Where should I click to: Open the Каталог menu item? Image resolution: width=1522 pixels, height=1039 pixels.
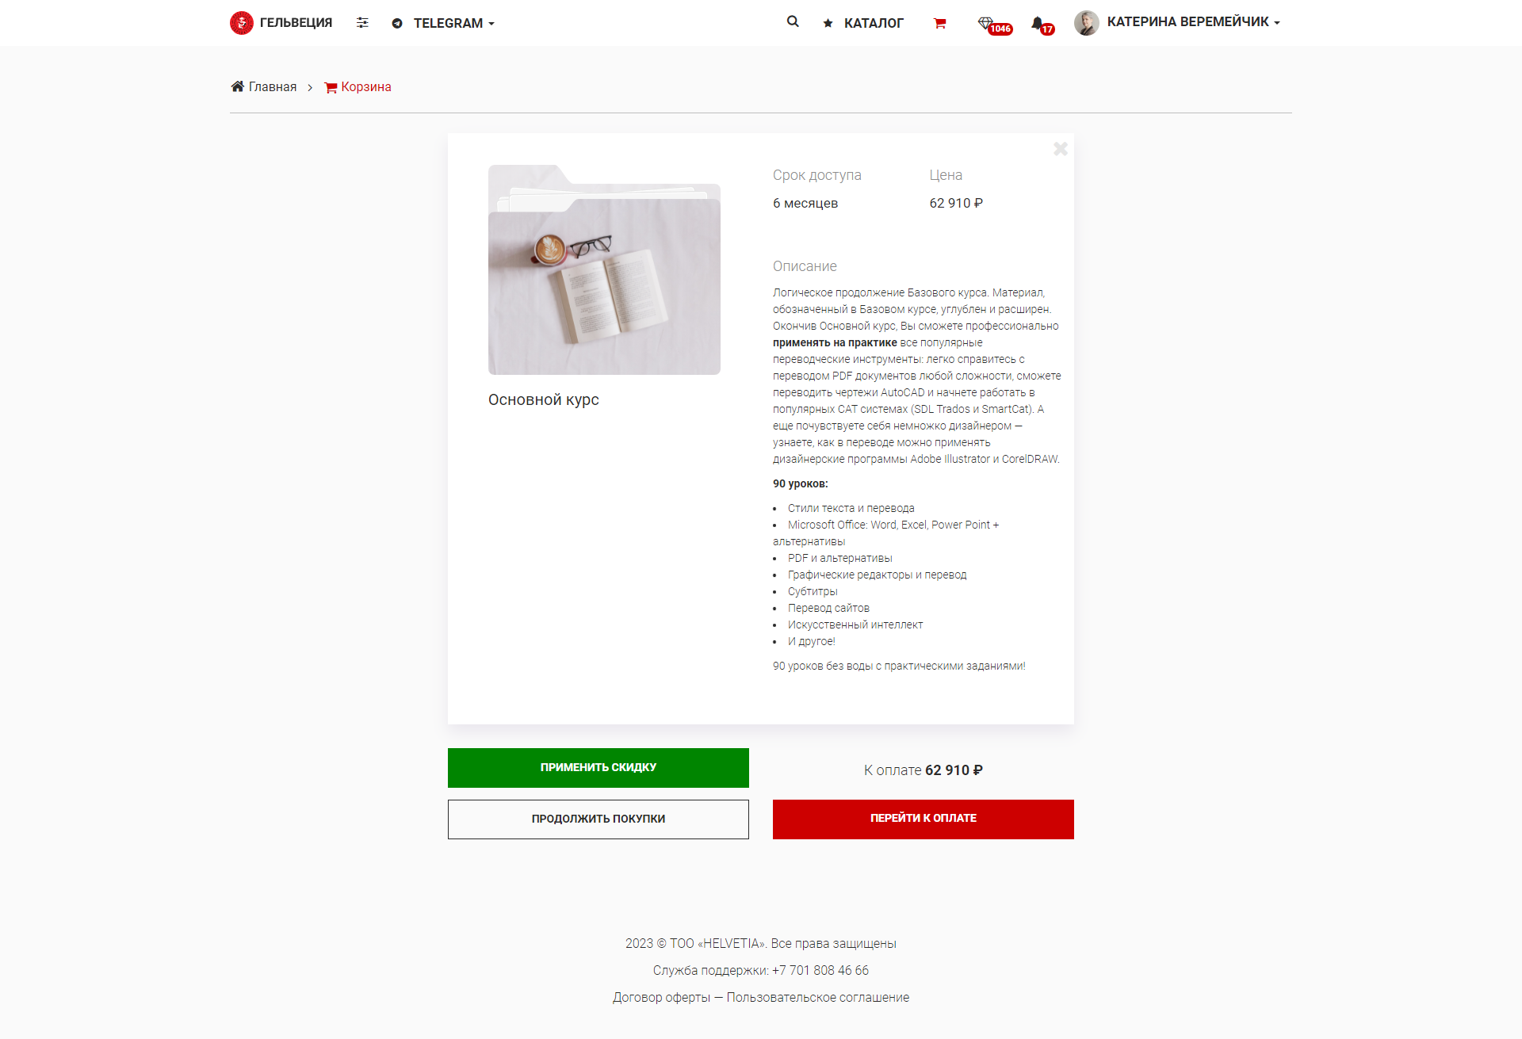pyautogui.click(x=874, y=23)
